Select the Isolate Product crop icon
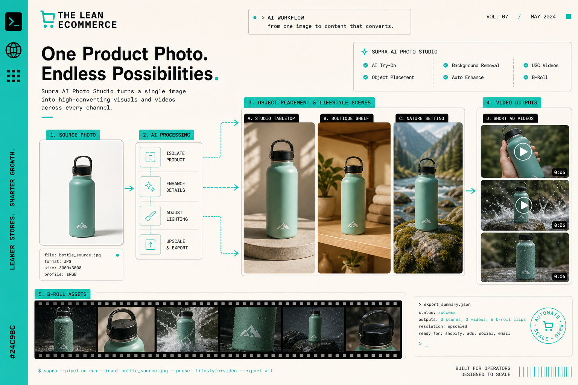 pyautogui.click(x=150, y=157)
